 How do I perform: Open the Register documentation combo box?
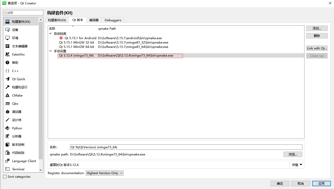click(x=105, y=173)
